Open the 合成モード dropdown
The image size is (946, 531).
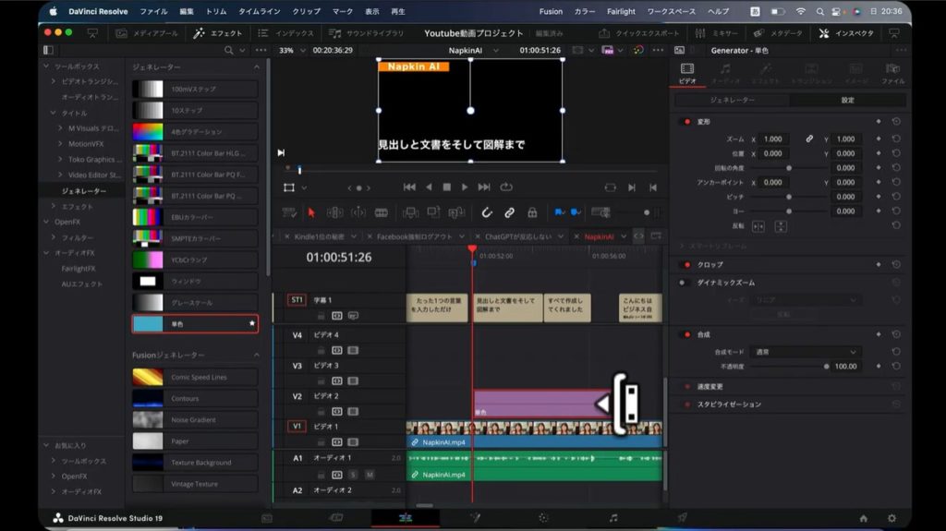click(806, 352)
